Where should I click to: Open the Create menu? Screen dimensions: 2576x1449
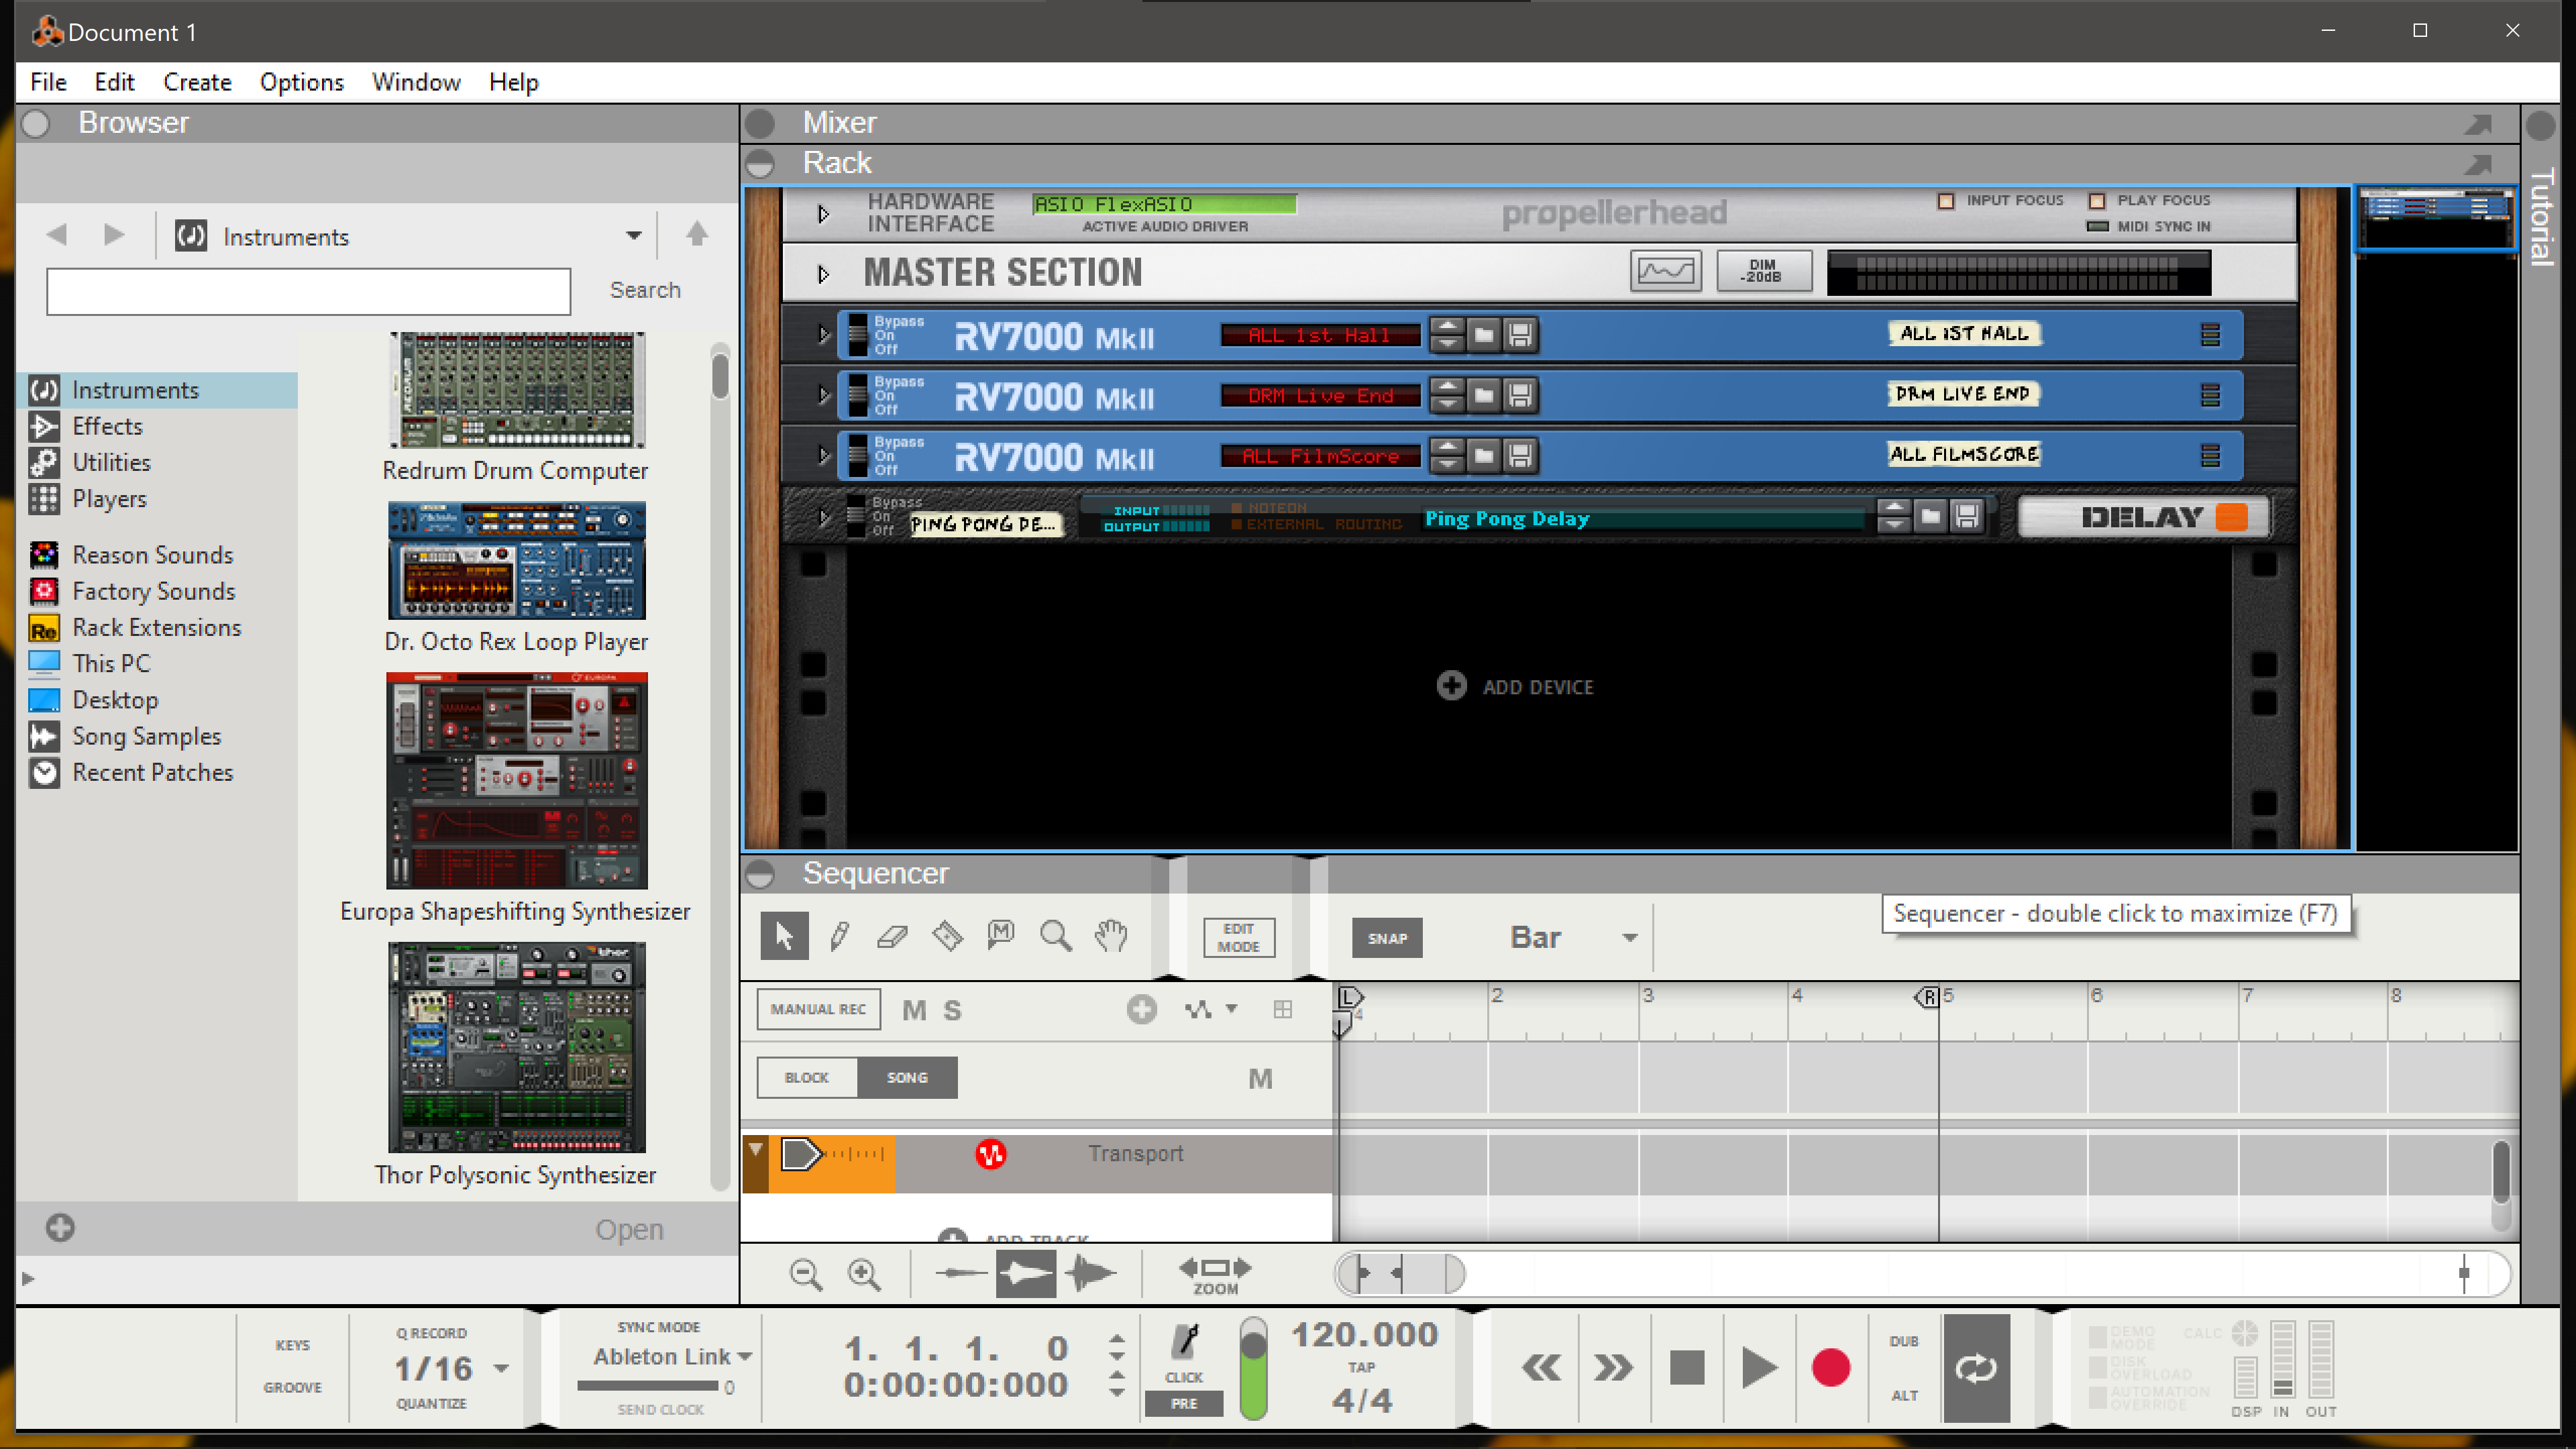coord(197,82)
